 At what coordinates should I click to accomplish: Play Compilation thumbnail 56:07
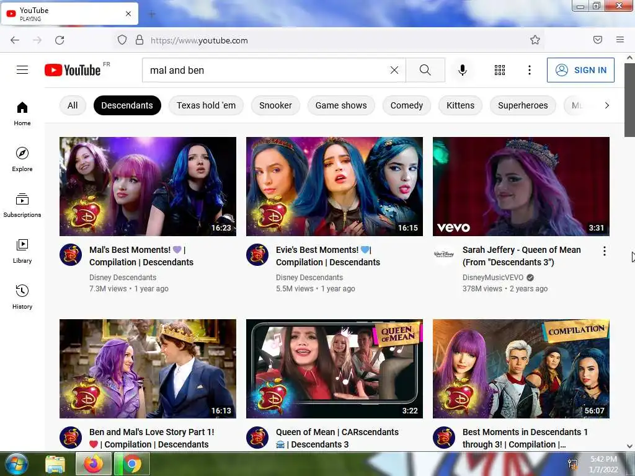coord(521,369)
